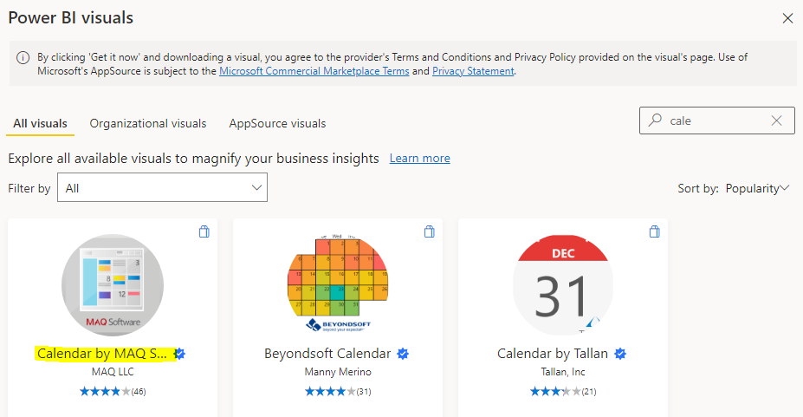
Task: Expand the Filter by All dropdown
Action: tap(162, 187)
